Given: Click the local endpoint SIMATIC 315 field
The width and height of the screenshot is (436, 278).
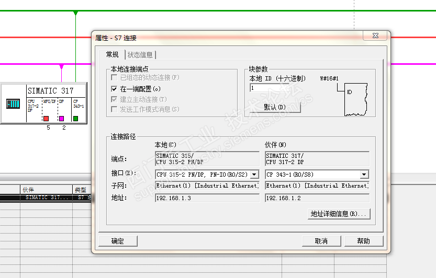Looking at the screenshot, I should coord(207,159).
